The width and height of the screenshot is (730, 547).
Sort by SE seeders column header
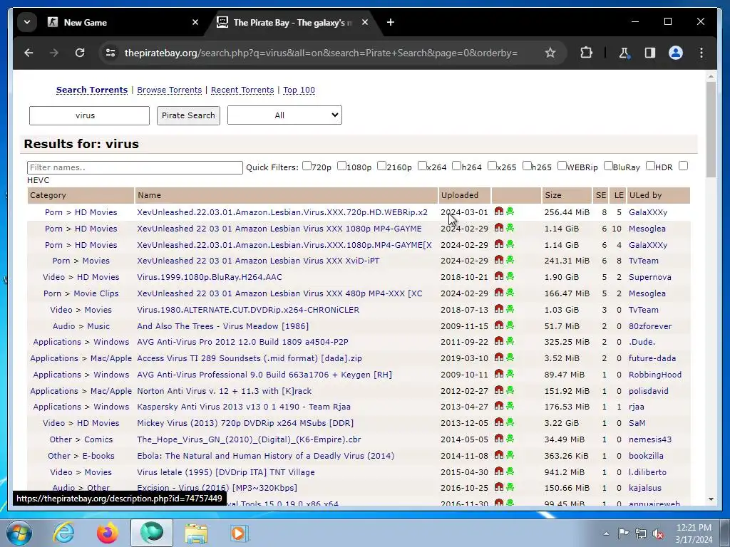[x=601, y=195]
